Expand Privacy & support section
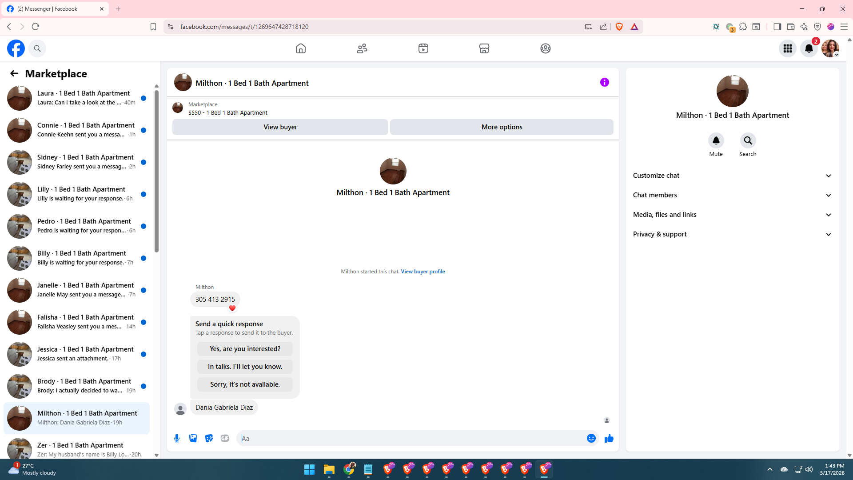Screen dimensions: 853x480 pos(732,234)
